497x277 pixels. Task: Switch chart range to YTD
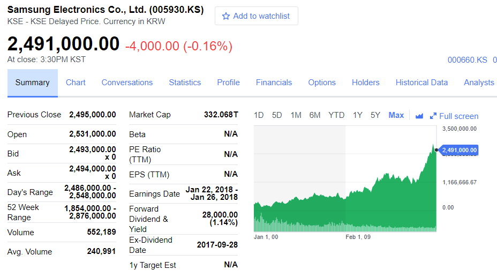[336, 115]
